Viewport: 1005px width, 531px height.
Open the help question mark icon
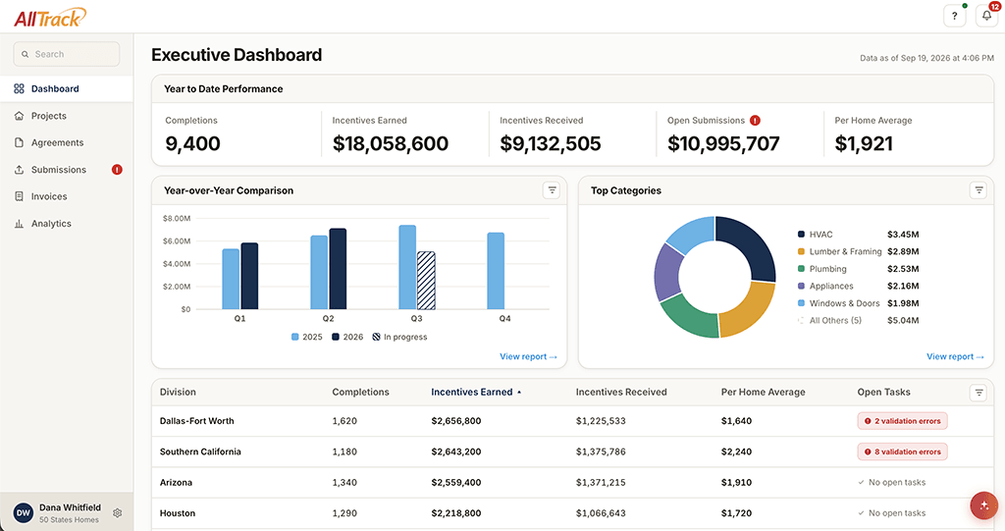click(954, 16)
